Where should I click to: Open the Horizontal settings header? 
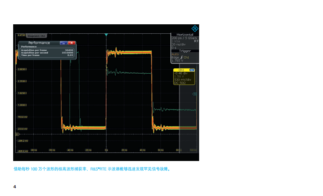click(x=185, y=35)
